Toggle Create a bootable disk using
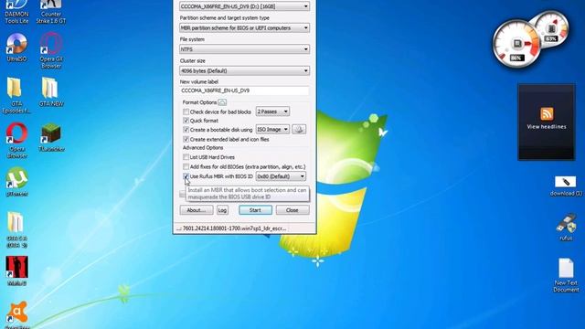 186,130
